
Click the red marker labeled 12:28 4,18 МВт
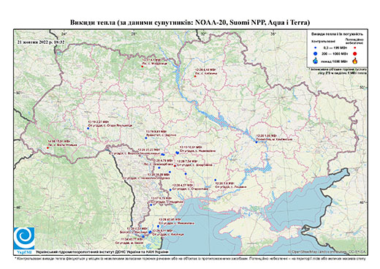195,77
